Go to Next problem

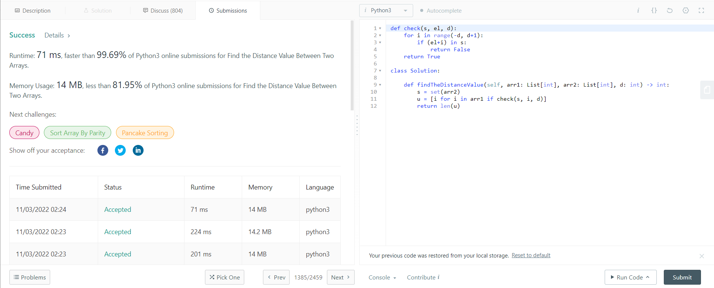[341, 277]
